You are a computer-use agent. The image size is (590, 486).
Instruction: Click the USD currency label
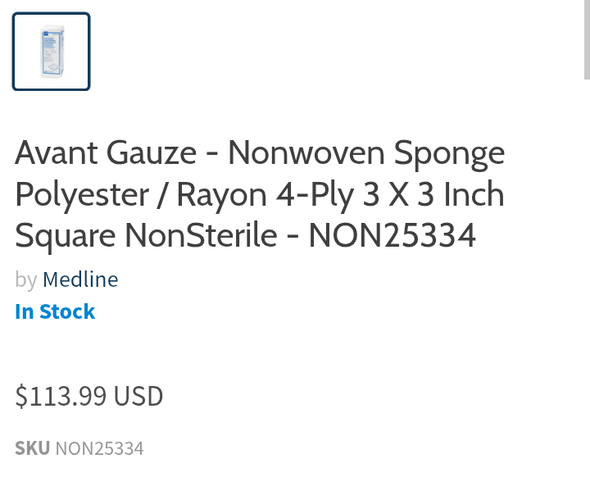[x=138, y=397]
